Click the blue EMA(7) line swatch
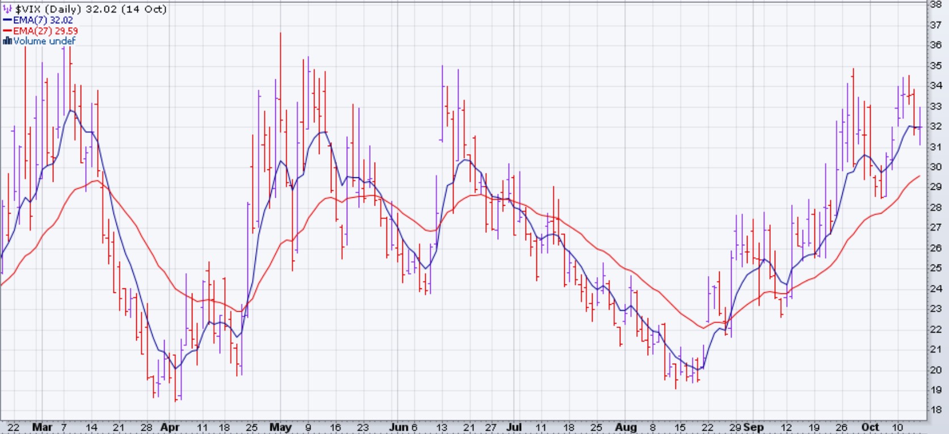The width and height of the screenshot is (949, 434). coord(7,20)
